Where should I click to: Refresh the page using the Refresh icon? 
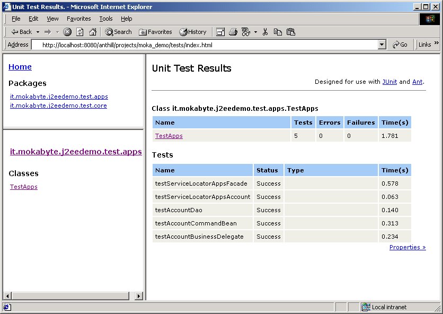(x=80, y=32)
